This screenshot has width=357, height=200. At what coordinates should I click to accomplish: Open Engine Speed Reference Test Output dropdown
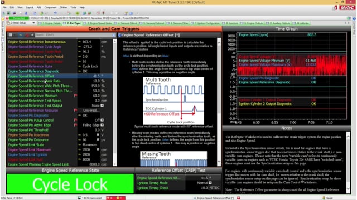tap(102, 106)
